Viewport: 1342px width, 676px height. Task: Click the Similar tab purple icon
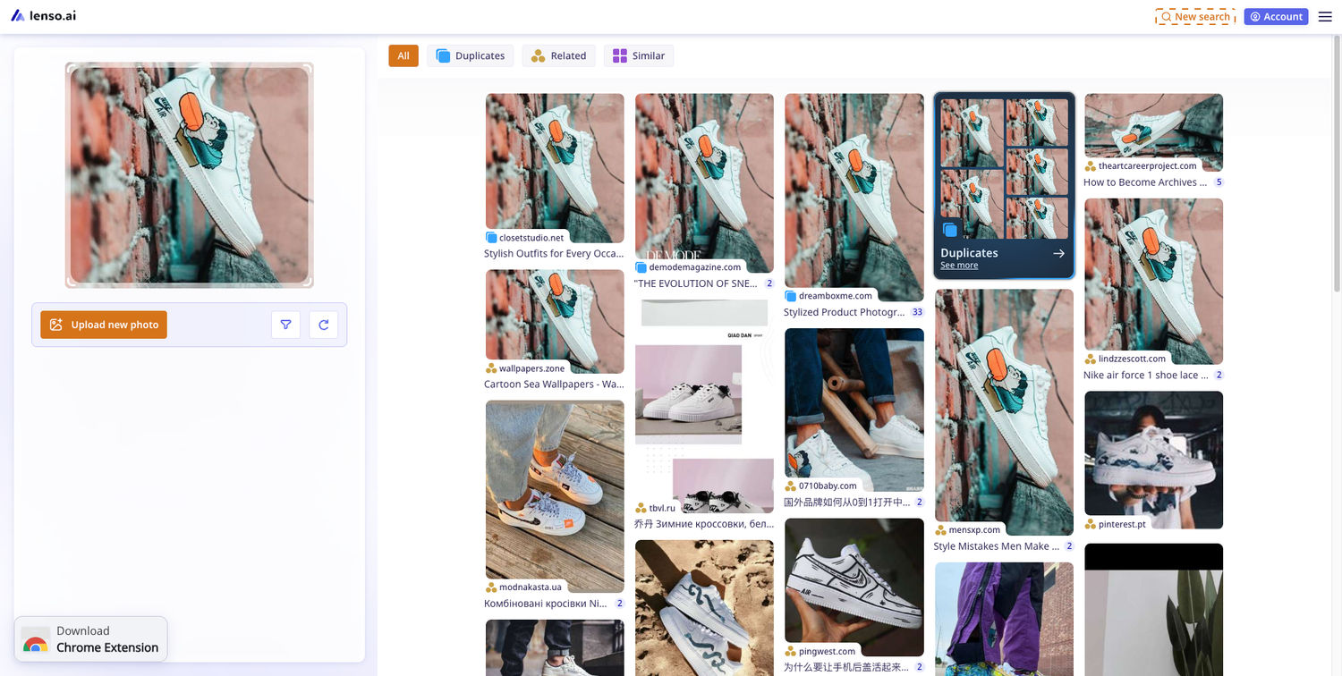click(620, 55)
